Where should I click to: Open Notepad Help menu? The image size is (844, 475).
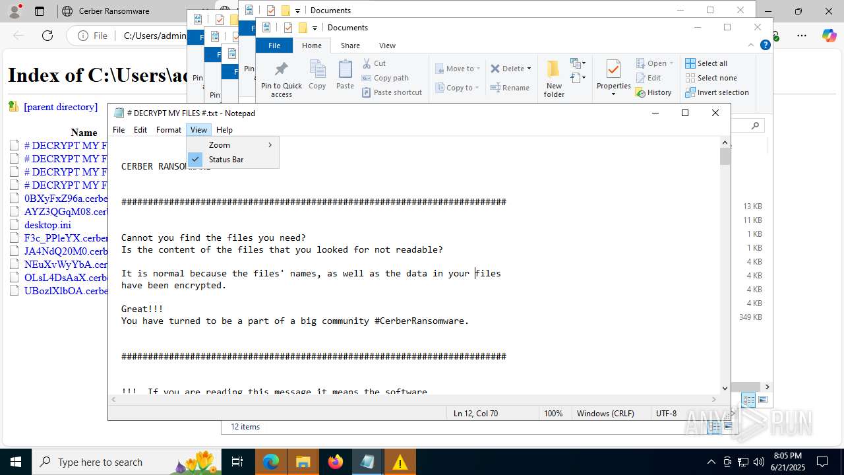(224, 130)
